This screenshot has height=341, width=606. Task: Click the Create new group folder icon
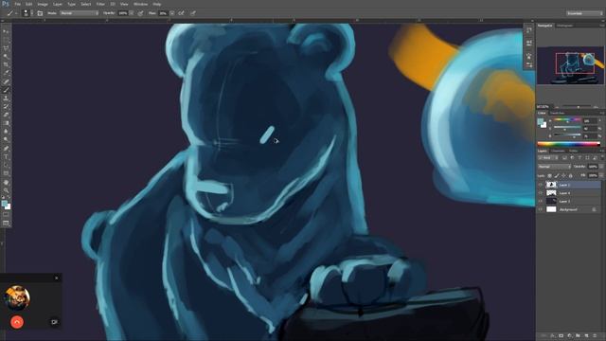(579, 336)
